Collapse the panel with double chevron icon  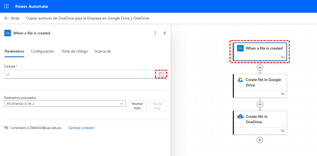point(165,33)
